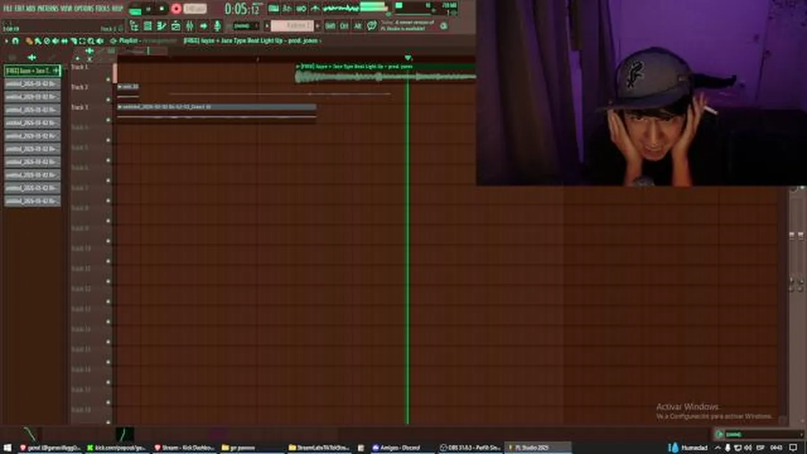Screen dimensions: 807x454
Task: Open the FILE menu
Action: pyautogui.click(x=8, y=8)
